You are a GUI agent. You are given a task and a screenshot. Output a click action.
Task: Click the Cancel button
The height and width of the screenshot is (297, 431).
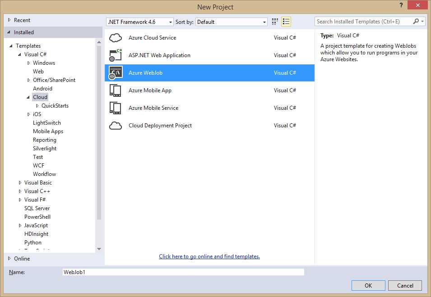coord(404,285)
